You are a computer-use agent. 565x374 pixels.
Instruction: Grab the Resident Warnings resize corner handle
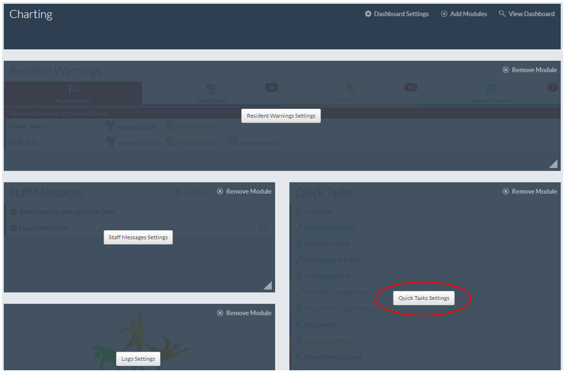click(553, 164)
